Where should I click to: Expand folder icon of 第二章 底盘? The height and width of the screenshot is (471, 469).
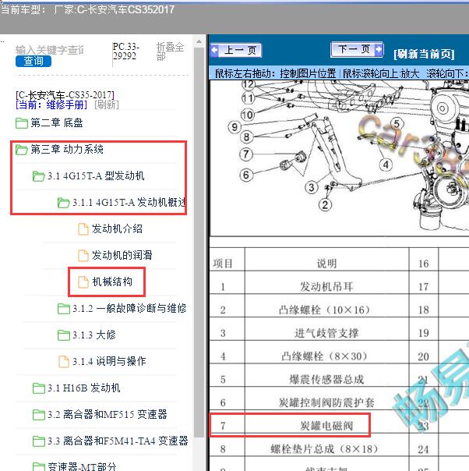22,123
